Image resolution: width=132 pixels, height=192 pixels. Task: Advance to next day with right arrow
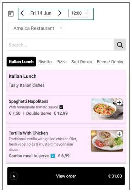click(60, 13)
